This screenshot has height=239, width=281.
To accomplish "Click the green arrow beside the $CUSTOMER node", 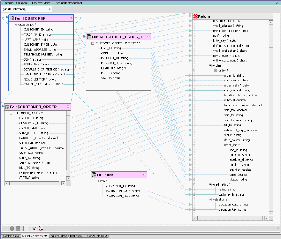I will click(7, 17).
